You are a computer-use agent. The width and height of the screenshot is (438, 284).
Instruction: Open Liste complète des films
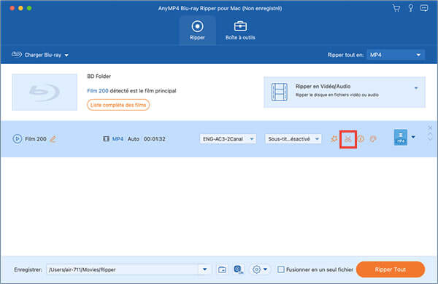point(118,105)
